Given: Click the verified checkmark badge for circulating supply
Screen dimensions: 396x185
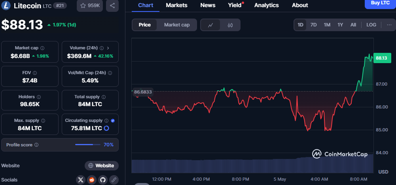Looking at the screenshot, I should coord(113,121).
